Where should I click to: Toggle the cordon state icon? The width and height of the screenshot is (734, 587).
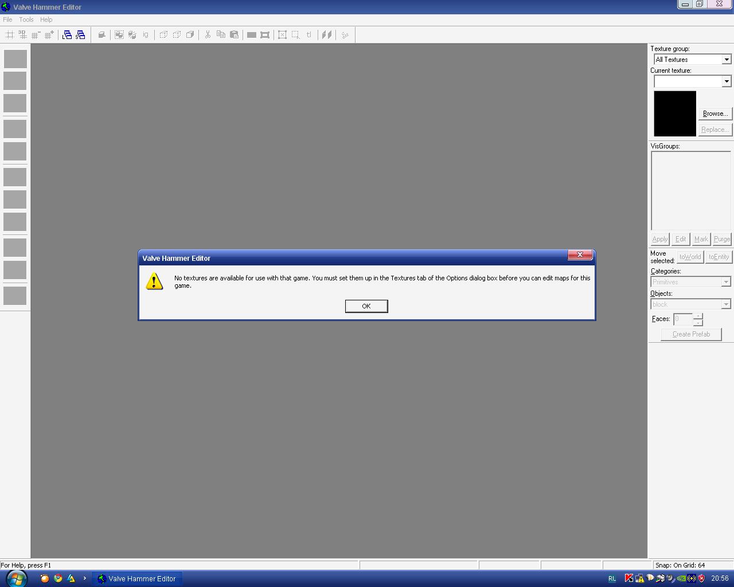(252, 35)
